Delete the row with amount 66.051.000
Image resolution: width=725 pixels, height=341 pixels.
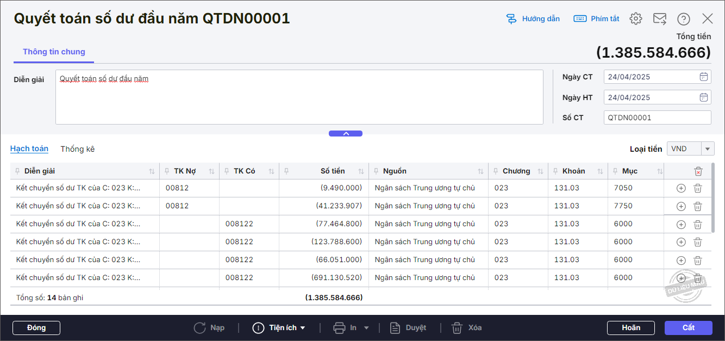click(698, 260)
